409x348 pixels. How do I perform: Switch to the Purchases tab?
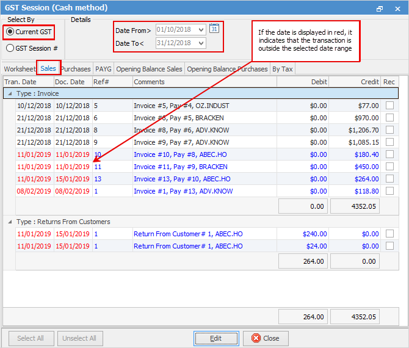(76, 69)
